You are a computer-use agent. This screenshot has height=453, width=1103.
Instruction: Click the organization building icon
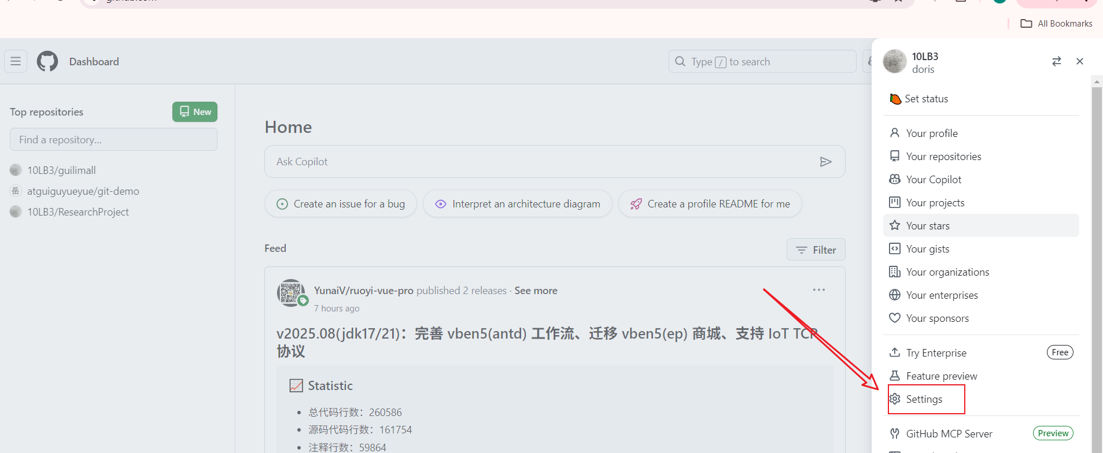895,272
